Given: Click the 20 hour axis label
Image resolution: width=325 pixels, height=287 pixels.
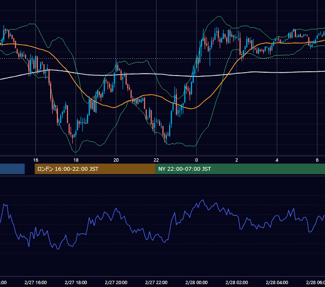Looking at the screenshot, I should (x=116, y=160).
